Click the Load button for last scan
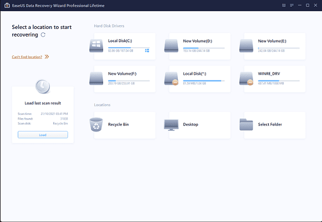 43,135
